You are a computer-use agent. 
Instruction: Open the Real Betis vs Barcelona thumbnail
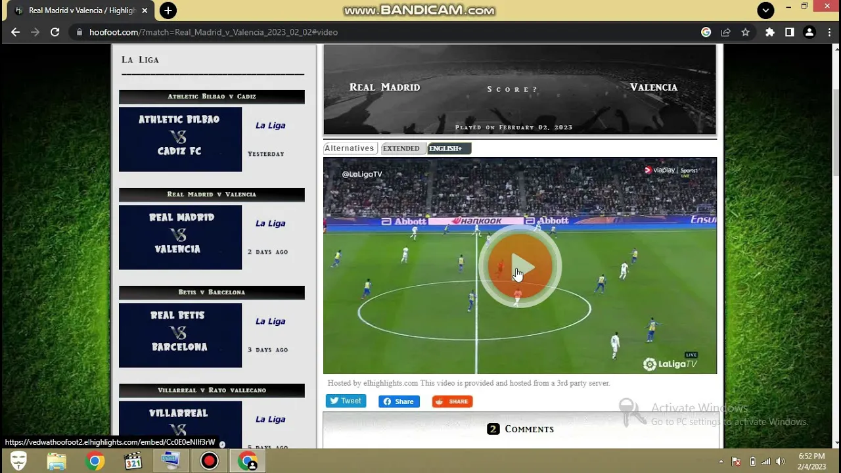180,335
